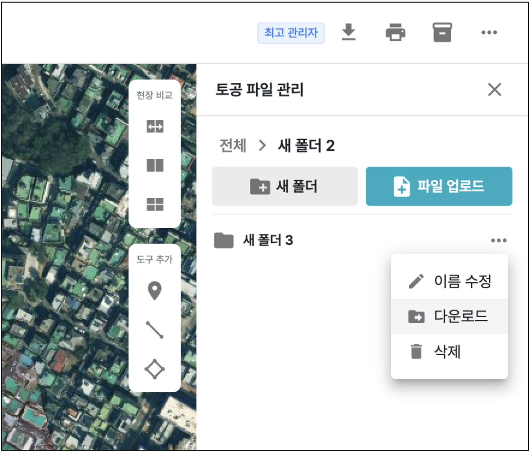
Task: Select the two-panel split view icon
Action: (x=155, y=165)
